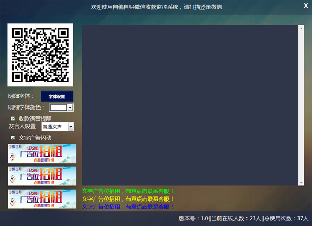
Task: Click the scrollbar up arrow
Action: point(301,29)
